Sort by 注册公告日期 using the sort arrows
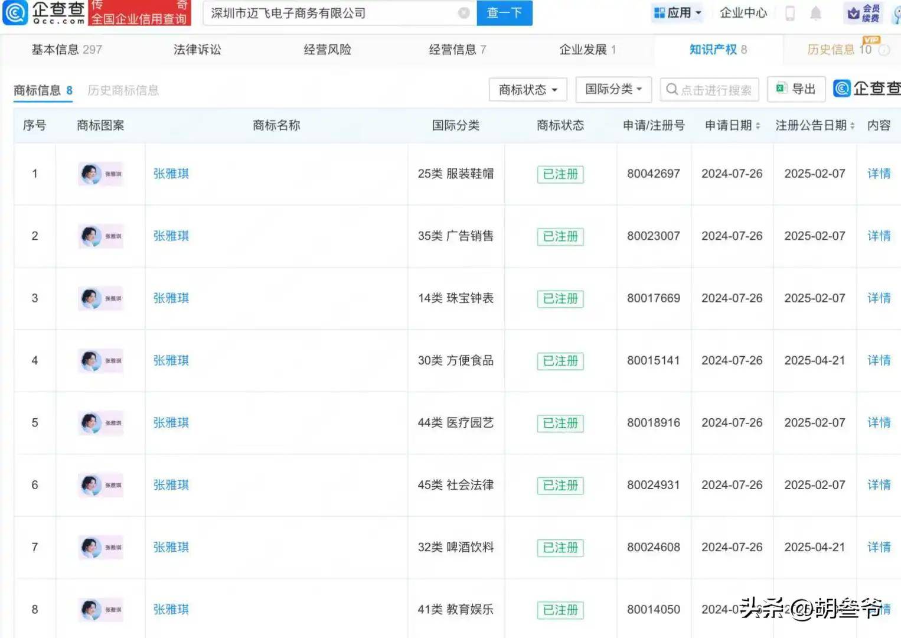Screen dimensions: 901x638 [852, 126]
